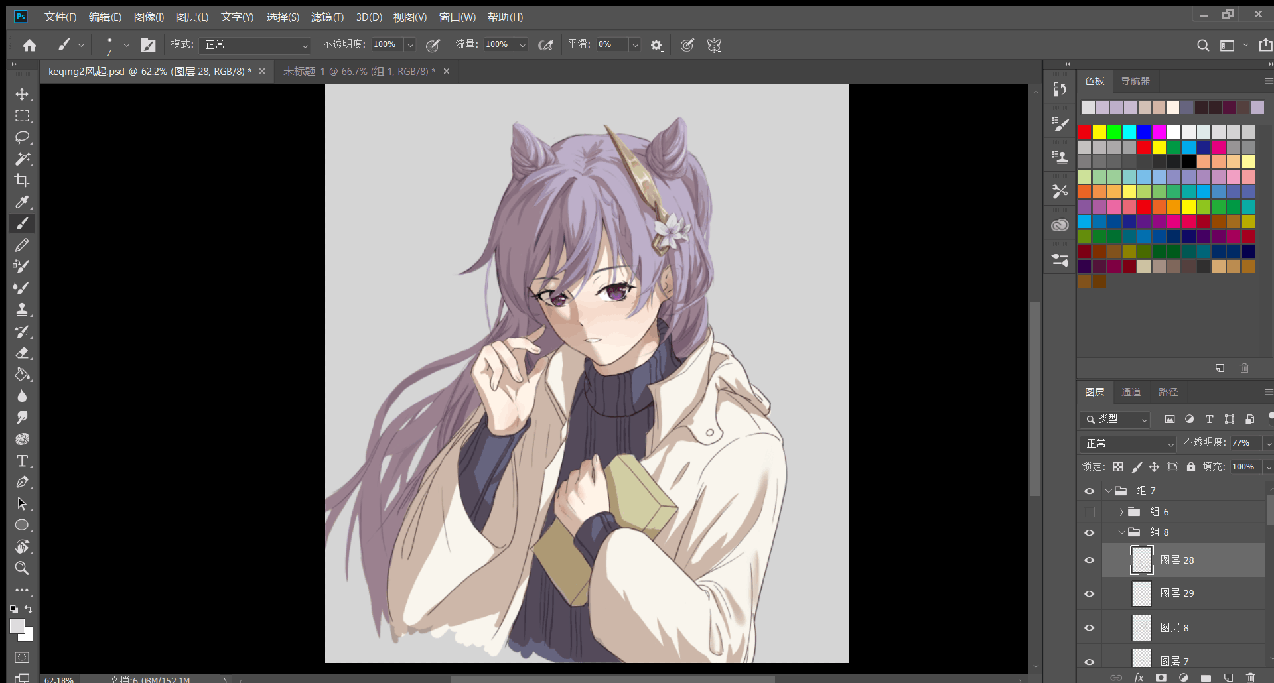Click the Home icon in options bar

coord(29,45)
